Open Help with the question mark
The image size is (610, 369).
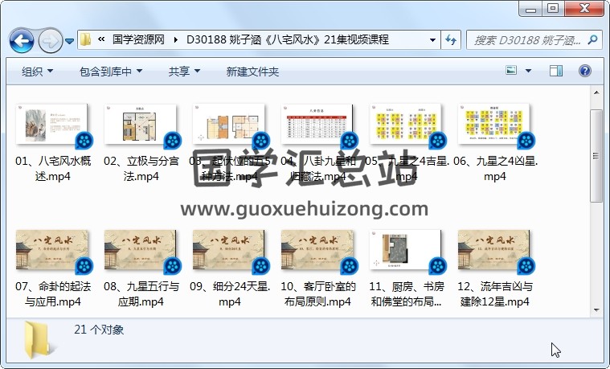[x=585, y=71]
